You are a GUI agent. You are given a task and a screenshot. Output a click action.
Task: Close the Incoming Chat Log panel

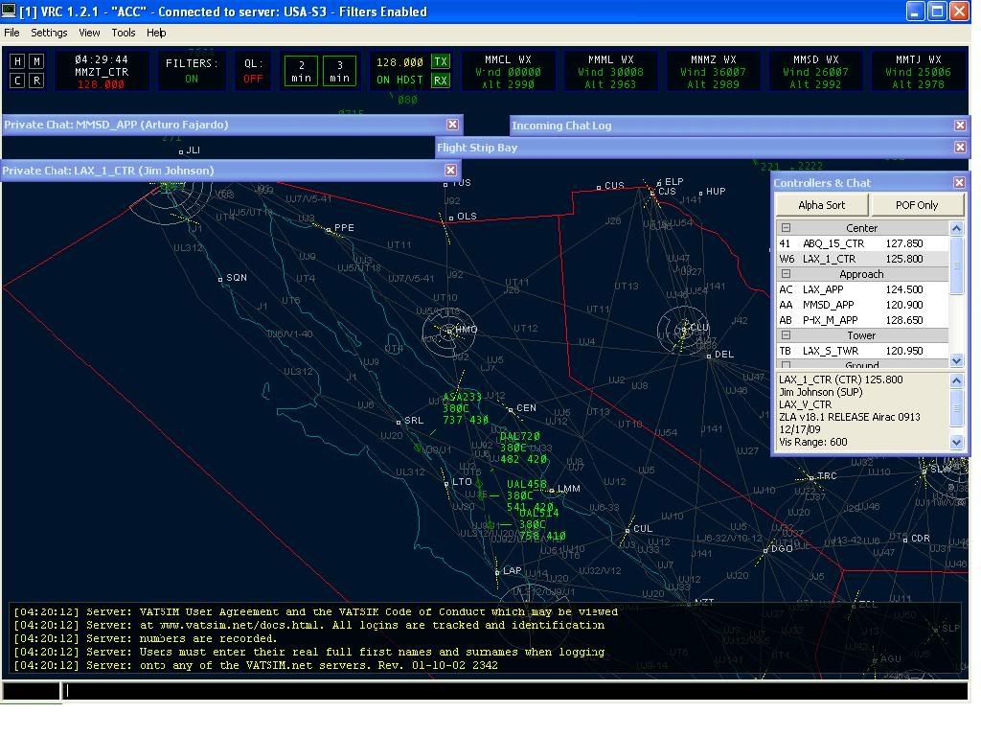pyautogui.click(x=960, y=126)
